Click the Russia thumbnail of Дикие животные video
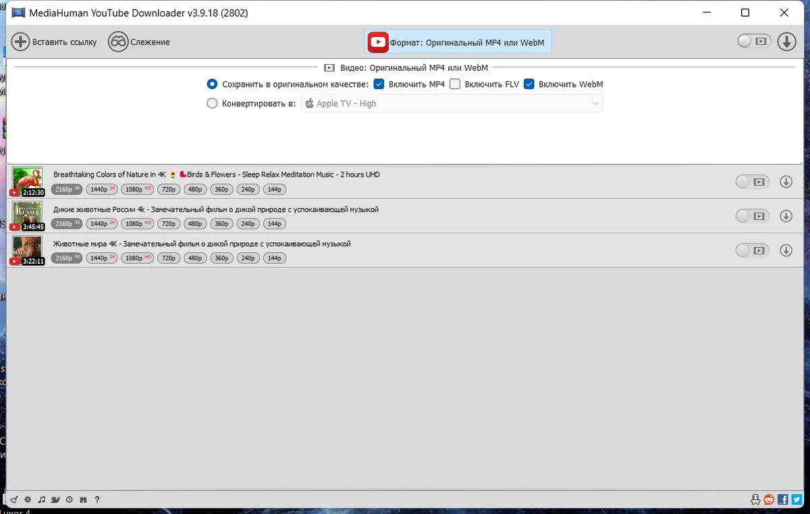The image size is (810, 514). pyautogui.click(x=27, y=215)
